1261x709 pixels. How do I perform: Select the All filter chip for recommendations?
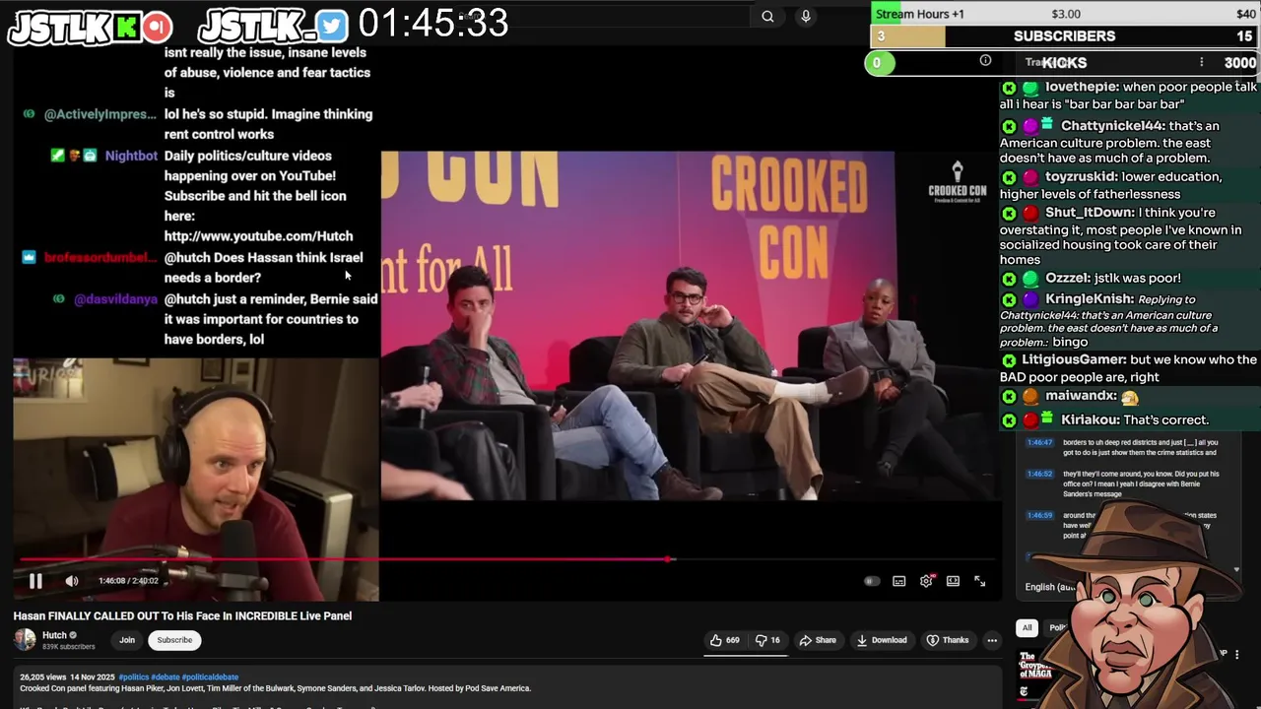pyautogui.click(x=1027, y=627)
